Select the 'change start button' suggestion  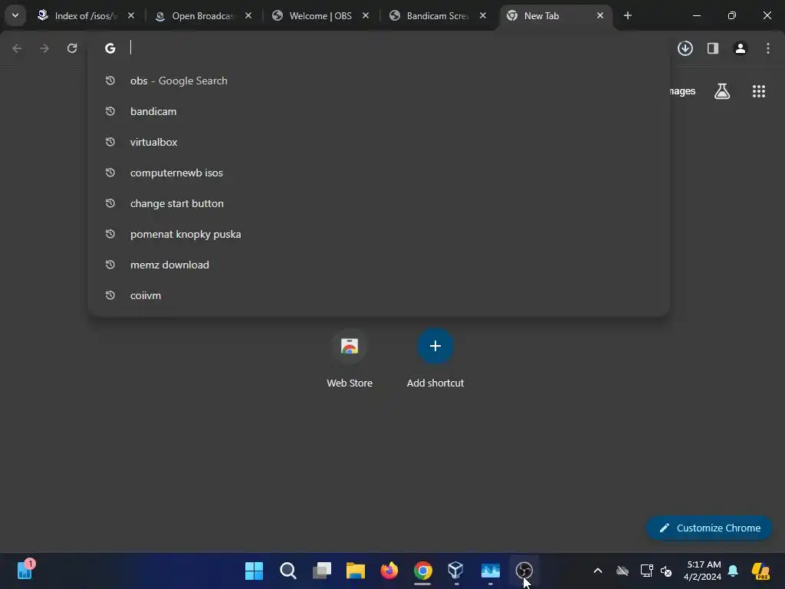379,203
